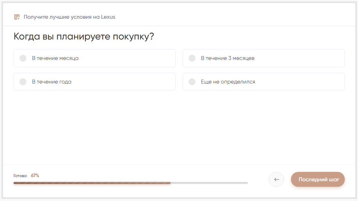This screenshot has height=201, width=358.
Task: Click the right end of the progress bar track
Action: click(246, 183)
